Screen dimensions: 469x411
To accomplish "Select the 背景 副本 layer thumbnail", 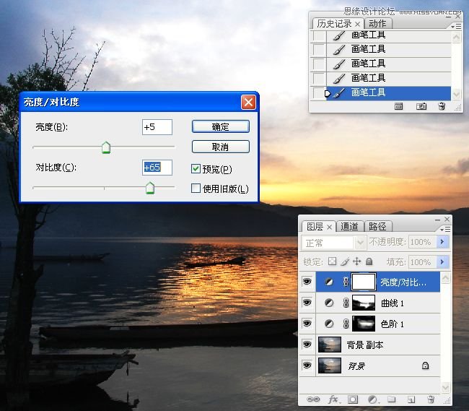I will click(x=329, y=345).
